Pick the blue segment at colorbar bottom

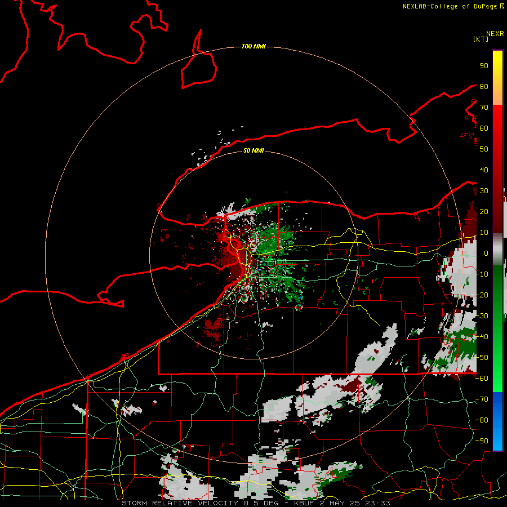click(497, 421)
